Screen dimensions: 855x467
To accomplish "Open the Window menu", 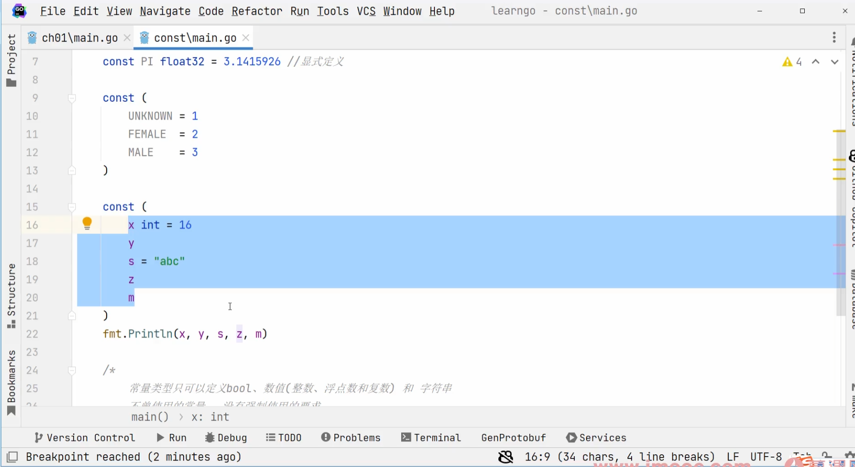I will tap(402, 11).
